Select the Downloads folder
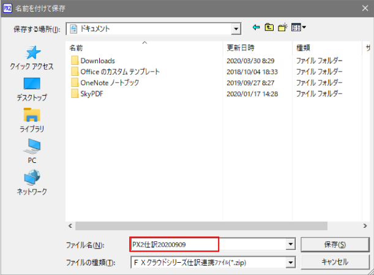Screen dimensions: 374x275 [97, 61]
